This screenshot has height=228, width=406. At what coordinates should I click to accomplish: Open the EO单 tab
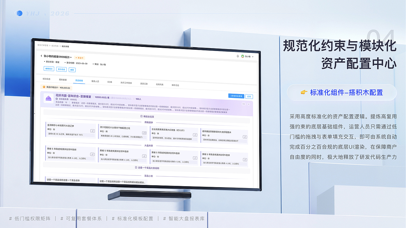[110, 82]
